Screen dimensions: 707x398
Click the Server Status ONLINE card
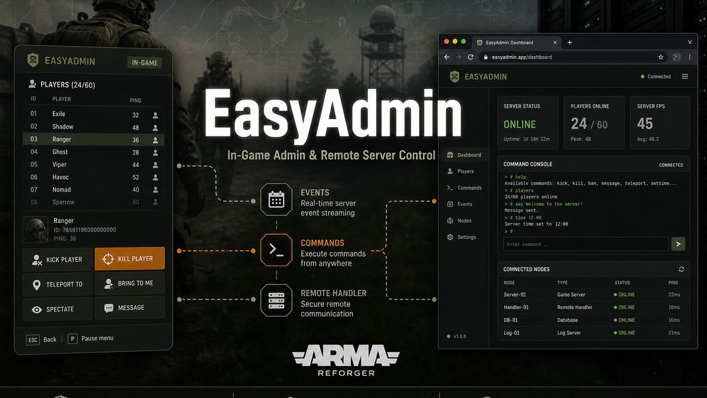[528, 122]
